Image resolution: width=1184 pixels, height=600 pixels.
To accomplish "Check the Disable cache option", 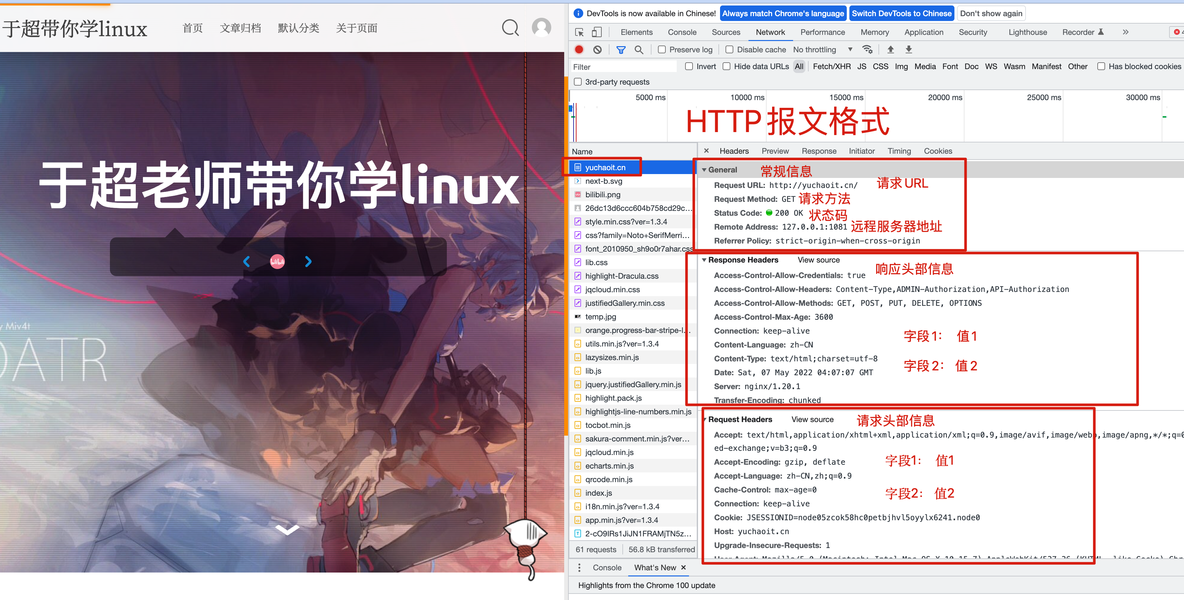I will click(729, 50).
